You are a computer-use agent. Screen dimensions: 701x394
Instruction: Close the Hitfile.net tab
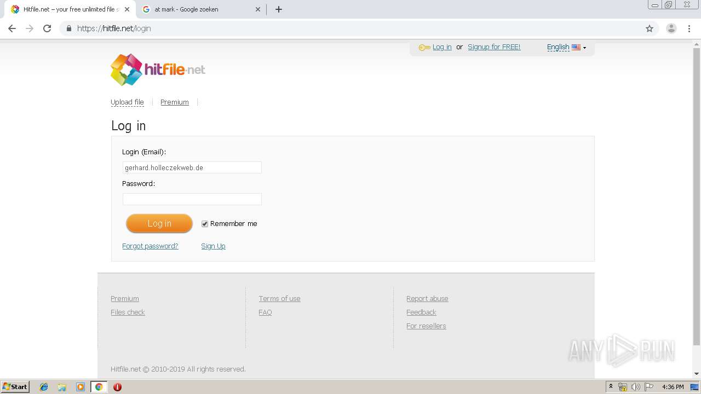(x=127, y=9)
